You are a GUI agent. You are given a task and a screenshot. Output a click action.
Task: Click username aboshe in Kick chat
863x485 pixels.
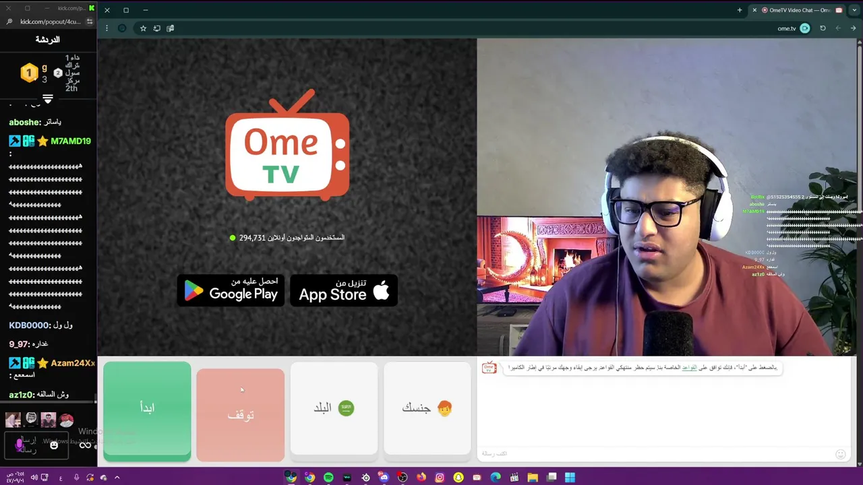pyautogui.click(x=24, y=122)
